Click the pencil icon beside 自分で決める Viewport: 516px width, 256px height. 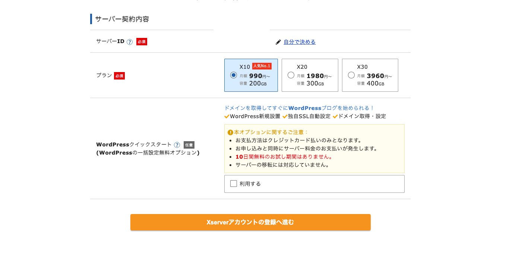pos(278,42)
